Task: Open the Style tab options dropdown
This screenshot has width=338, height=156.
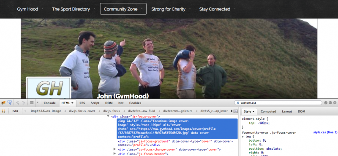Action: coord(254,111)
